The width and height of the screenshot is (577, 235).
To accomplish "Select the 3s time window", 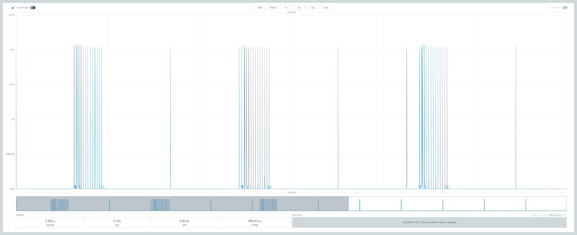I will [299, 8].
